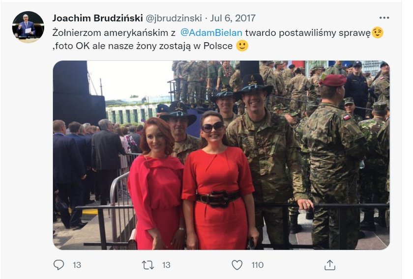Click the smiling face emoji after Polsce

(242, 46)
